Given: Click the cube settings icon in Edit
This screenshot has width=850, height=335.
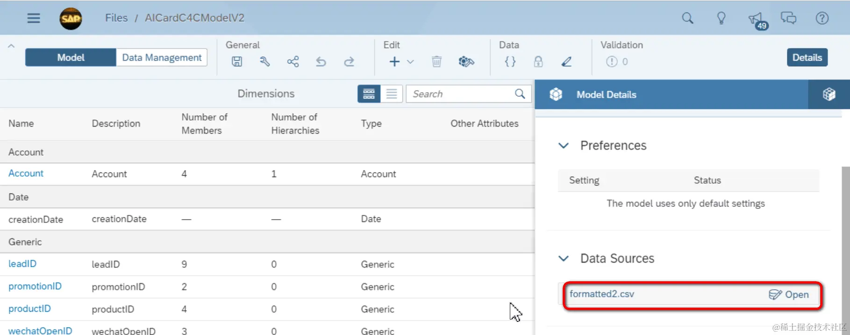Looking at the screenshot, I should (x=466, y=62).
